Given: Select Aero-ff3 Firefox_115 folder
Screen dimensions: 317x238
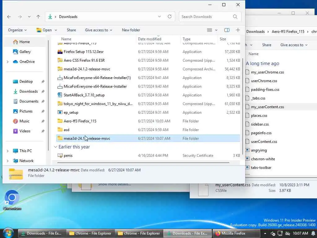Looking at the screenshot, I should pyautogui.click(x=80, y=121).
